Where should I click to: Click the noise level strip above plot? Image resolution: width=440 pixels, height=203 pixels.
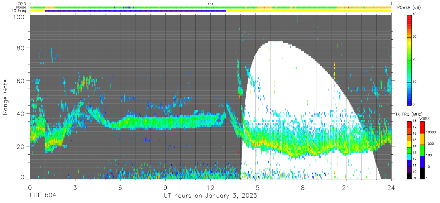click(211, 7)
